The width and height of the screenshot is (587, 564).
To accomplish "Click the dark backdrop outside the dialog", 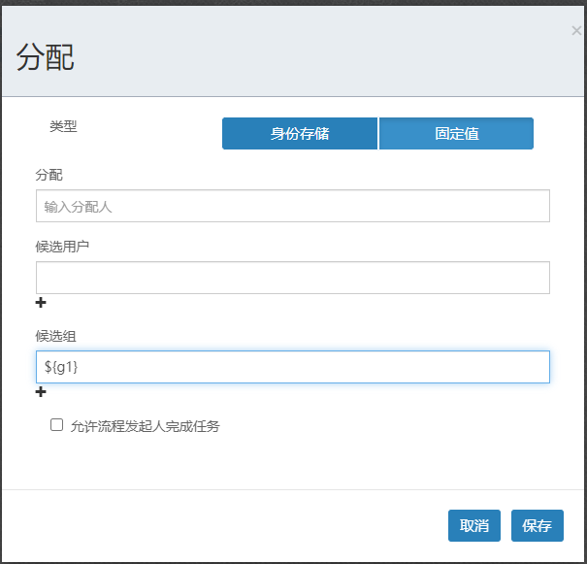I will [291, 3].
